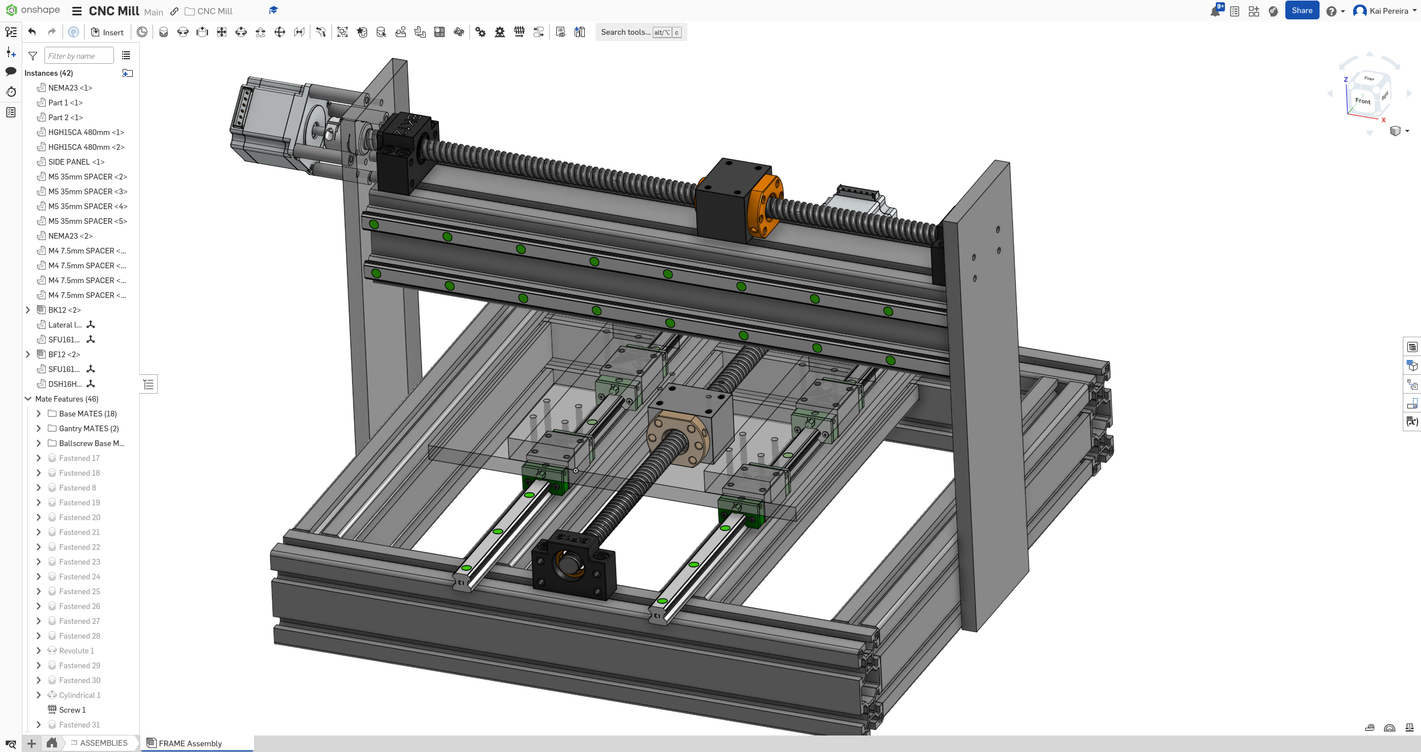Image resolution: width=1421 pixels, height=752 pixels.
Task: Click the Insert button
Action: point(107,32)
